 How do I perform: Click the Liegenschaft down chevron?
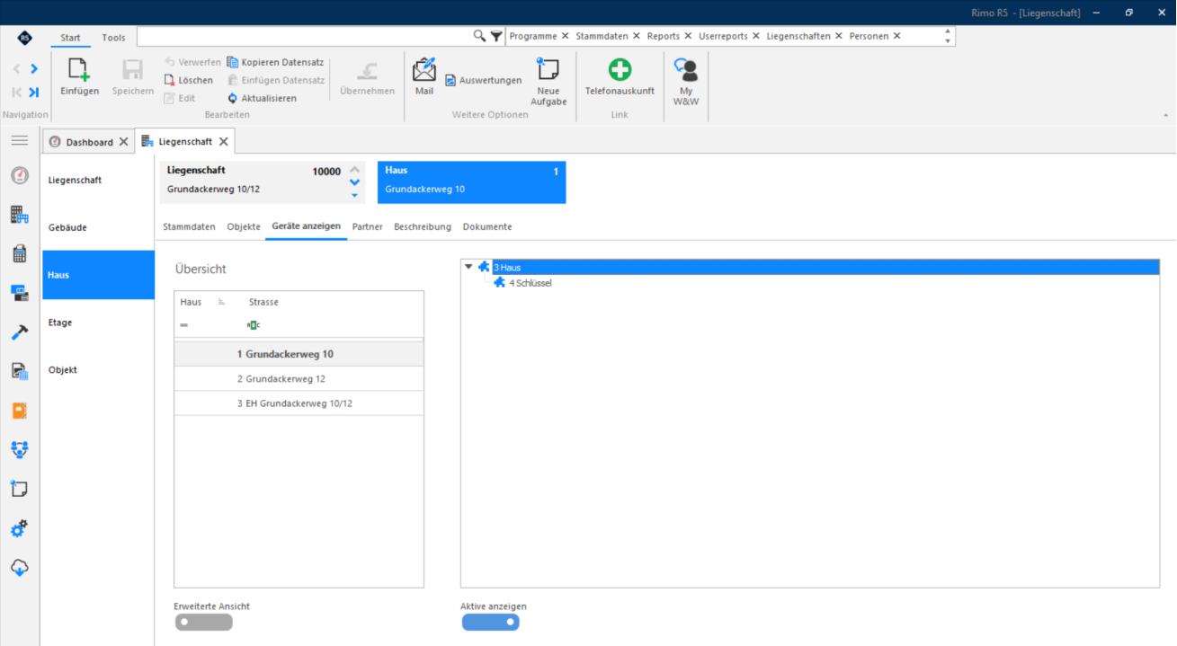354,182
